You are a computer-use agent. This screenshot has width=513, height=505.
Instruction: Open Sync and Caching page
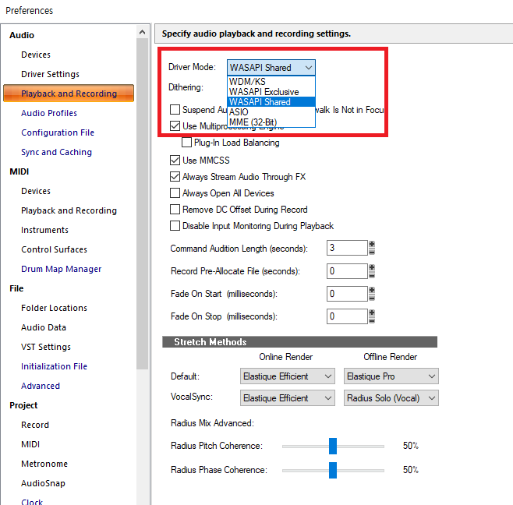click(56, 152)
